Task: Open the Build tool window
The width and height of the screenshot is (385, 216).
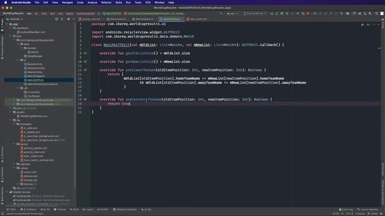Action: click(x=75, y=209)
